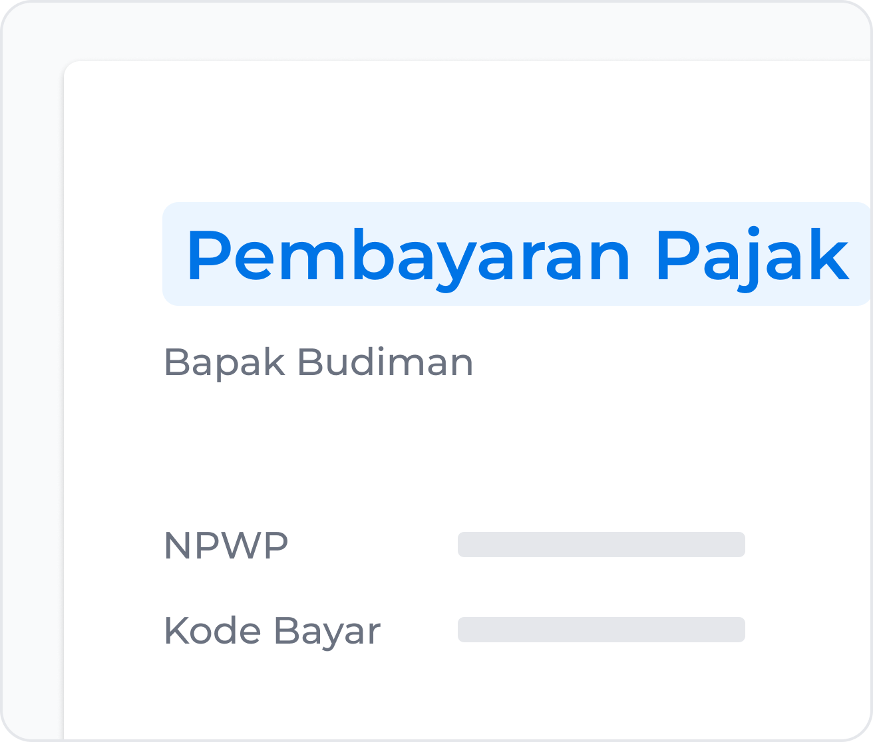The width and height of the screenshot is (873, 742).
Task: Select the word Pembayaran in the title
Action: point(408,256)
